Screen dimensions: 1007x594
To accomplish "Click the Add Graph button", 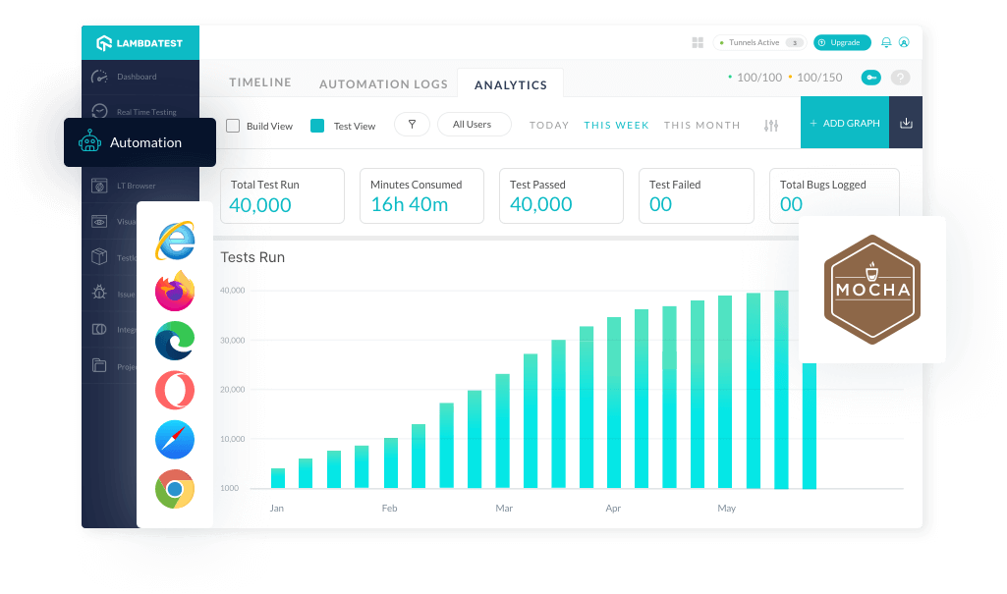I will [x=845, y=123].
